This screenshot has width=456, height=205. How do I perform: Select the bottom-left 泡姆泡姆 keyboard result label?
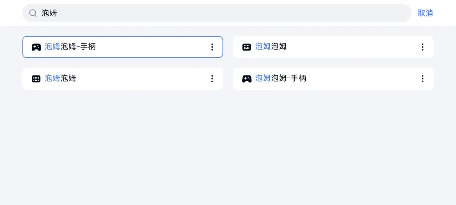tap(60, 78)
